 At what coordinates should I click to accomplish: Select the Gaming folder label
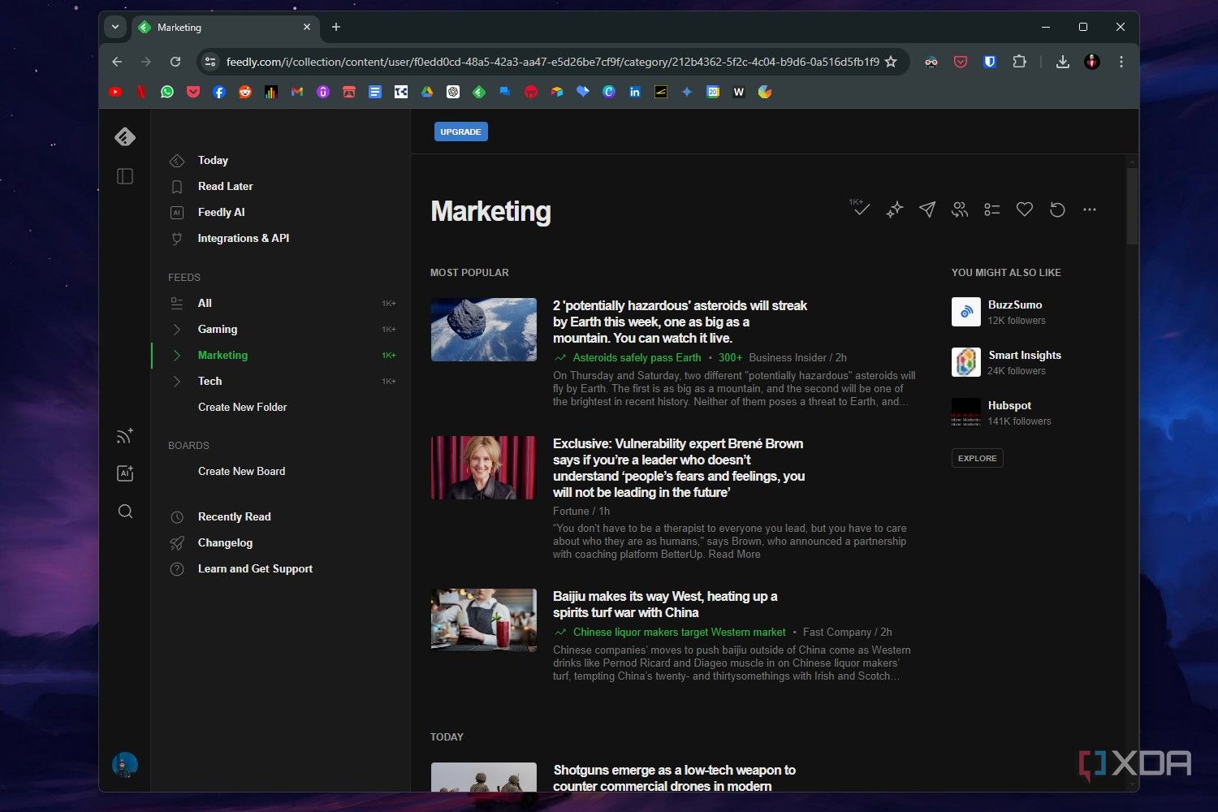point(218,329)
